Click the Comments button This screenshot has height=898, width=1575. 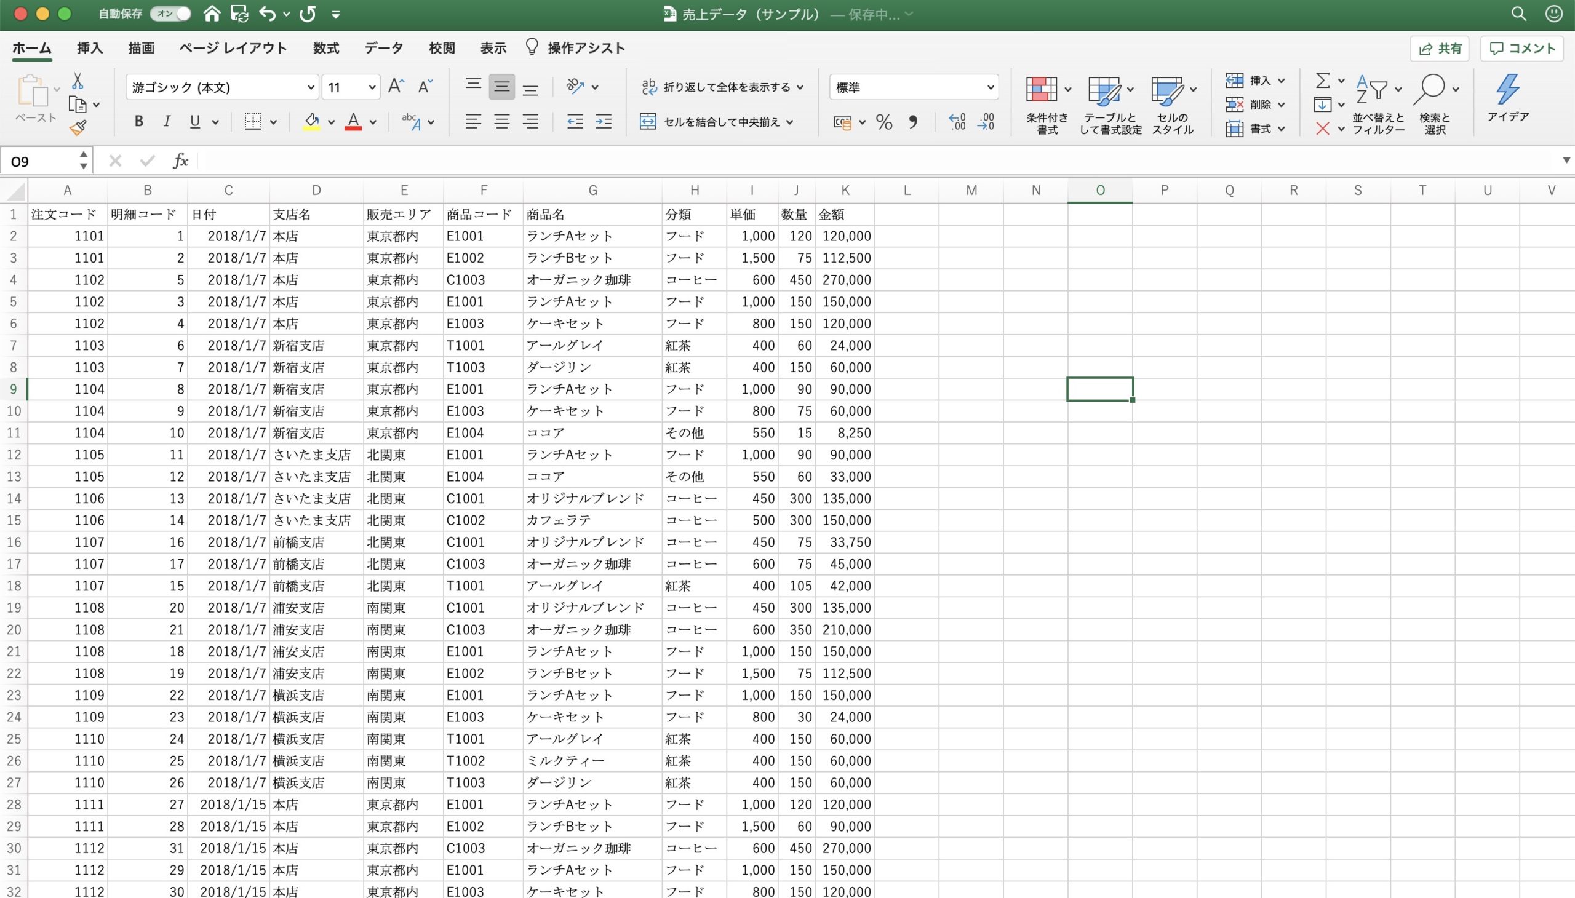click(x=1522, y=49)
